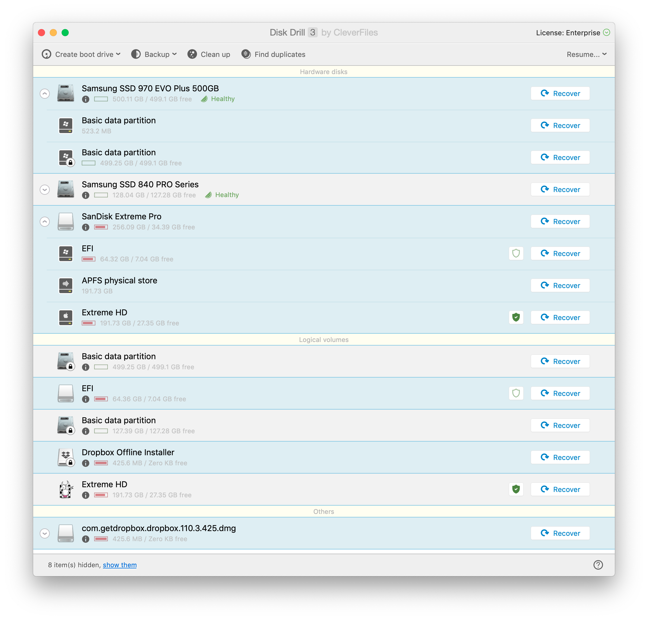The height and width of the screenshot is (620, 648).
Task: Toggle protection shield on hardware EFI partition
Action: point(516,253)
